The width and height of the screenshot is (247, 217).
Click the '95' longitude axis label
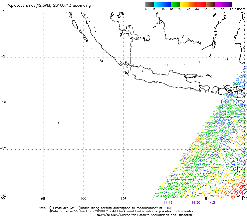point(43,199)
